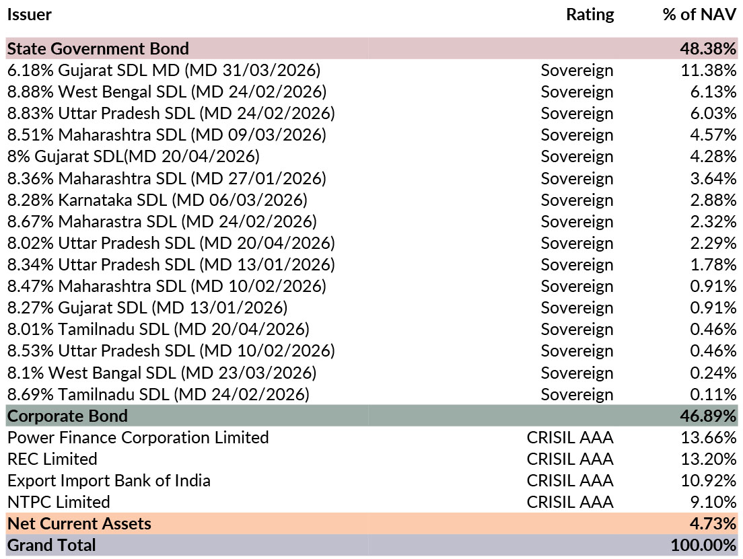Click the 8.01% Tamilnadu SDL entry

pos(158,329)
